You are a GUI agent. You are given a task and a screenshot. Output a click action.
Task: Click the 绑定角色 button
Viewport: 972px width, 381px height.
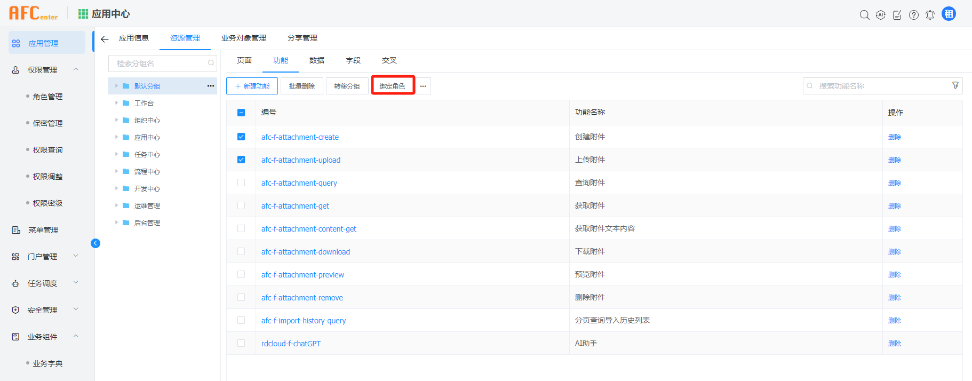pos(393,86)
